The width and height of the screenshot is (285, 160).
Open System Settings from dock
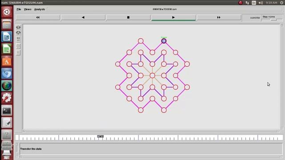[x=7, y=98]
